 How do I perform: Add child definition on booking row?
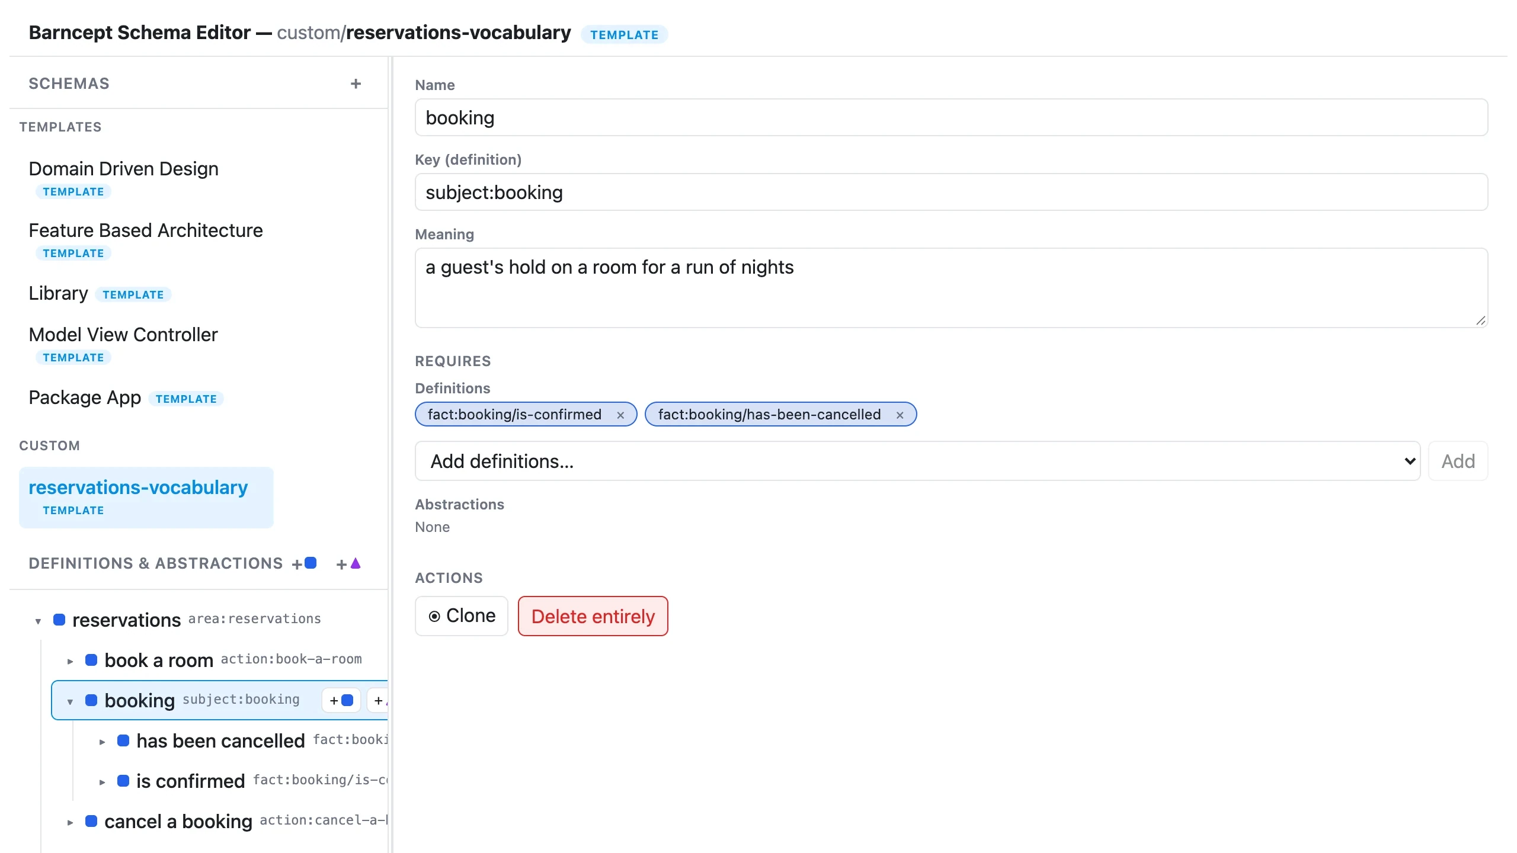pos(341,700)
